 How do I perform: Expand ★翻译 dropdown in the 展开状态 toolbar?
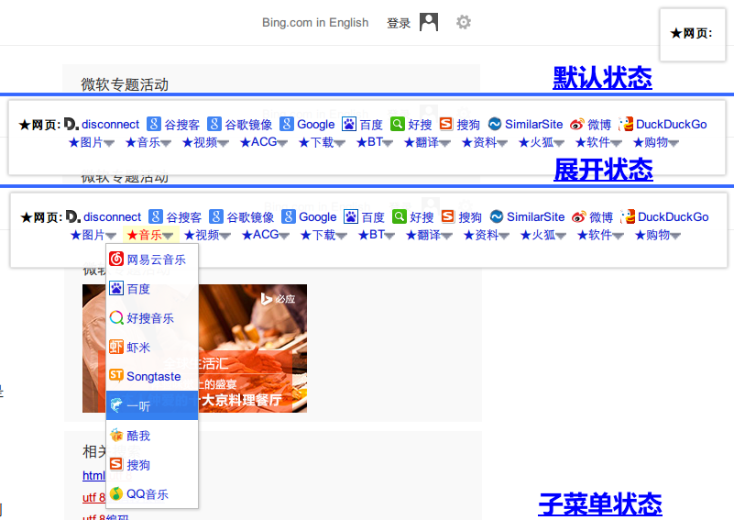(427, 142)
